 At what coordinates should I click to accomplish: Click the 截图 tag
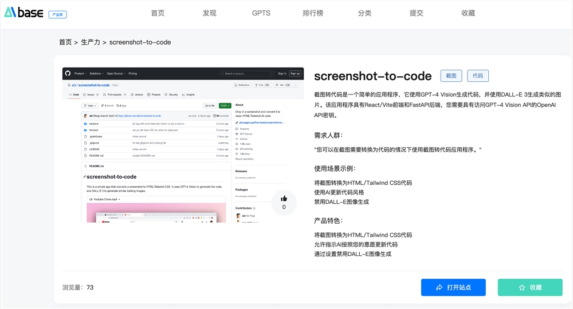(x=452, y=76)
